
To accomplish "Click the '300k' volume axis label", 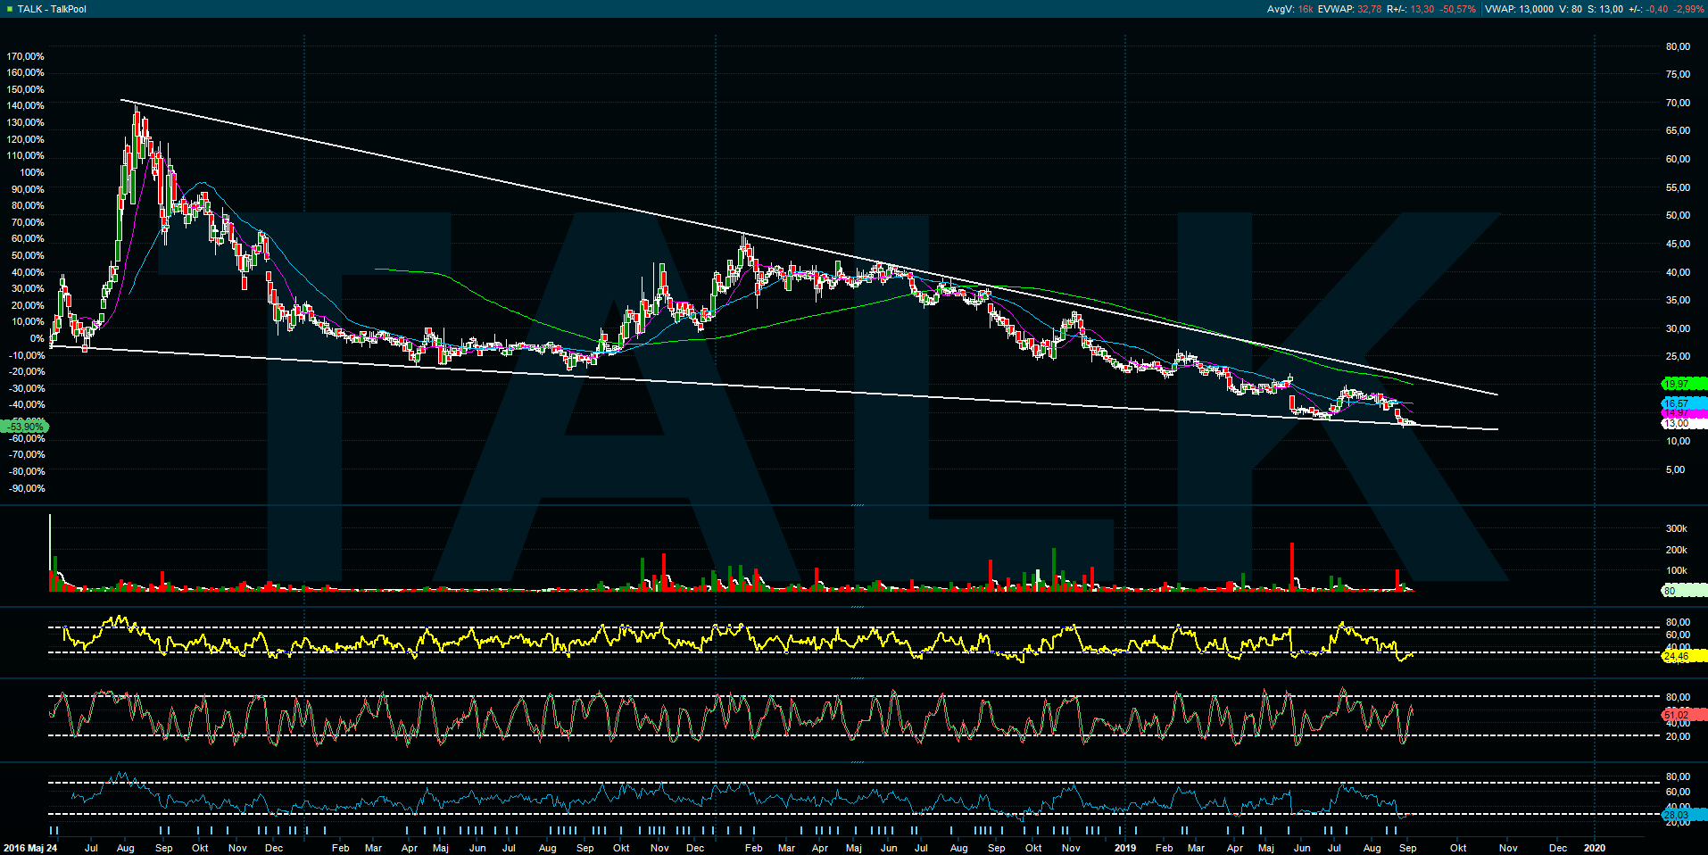I will (x=1676, y=528).
